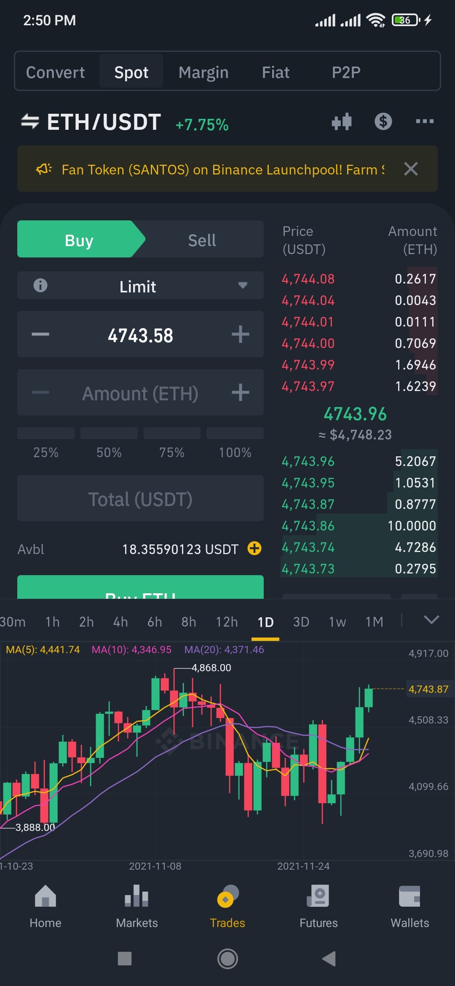Tap the ETH/USDT pair title
Image resolution: width=455 pixels, height=986 pixels.
[104, 122]
